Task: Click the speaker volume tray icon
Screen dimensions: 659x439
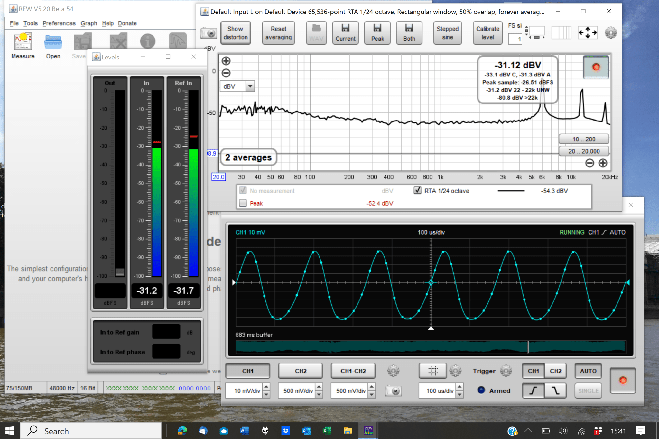Action: coord(563,431)
